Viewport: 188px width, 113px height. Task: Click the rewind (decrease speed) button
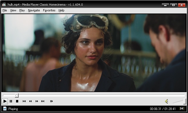tap(30, 101)
